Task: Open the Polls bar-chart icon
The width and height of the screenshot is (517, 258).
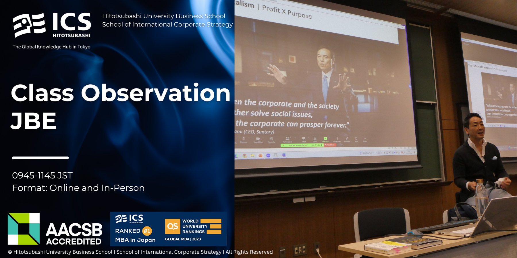Action: pos(315,138)
